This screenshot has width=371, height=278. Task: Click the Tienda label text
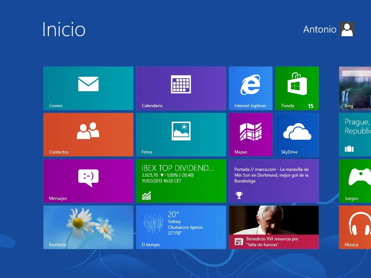287,106
